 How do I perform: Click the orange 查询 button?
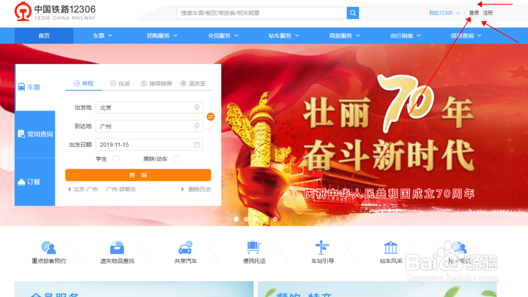point(138,175)
